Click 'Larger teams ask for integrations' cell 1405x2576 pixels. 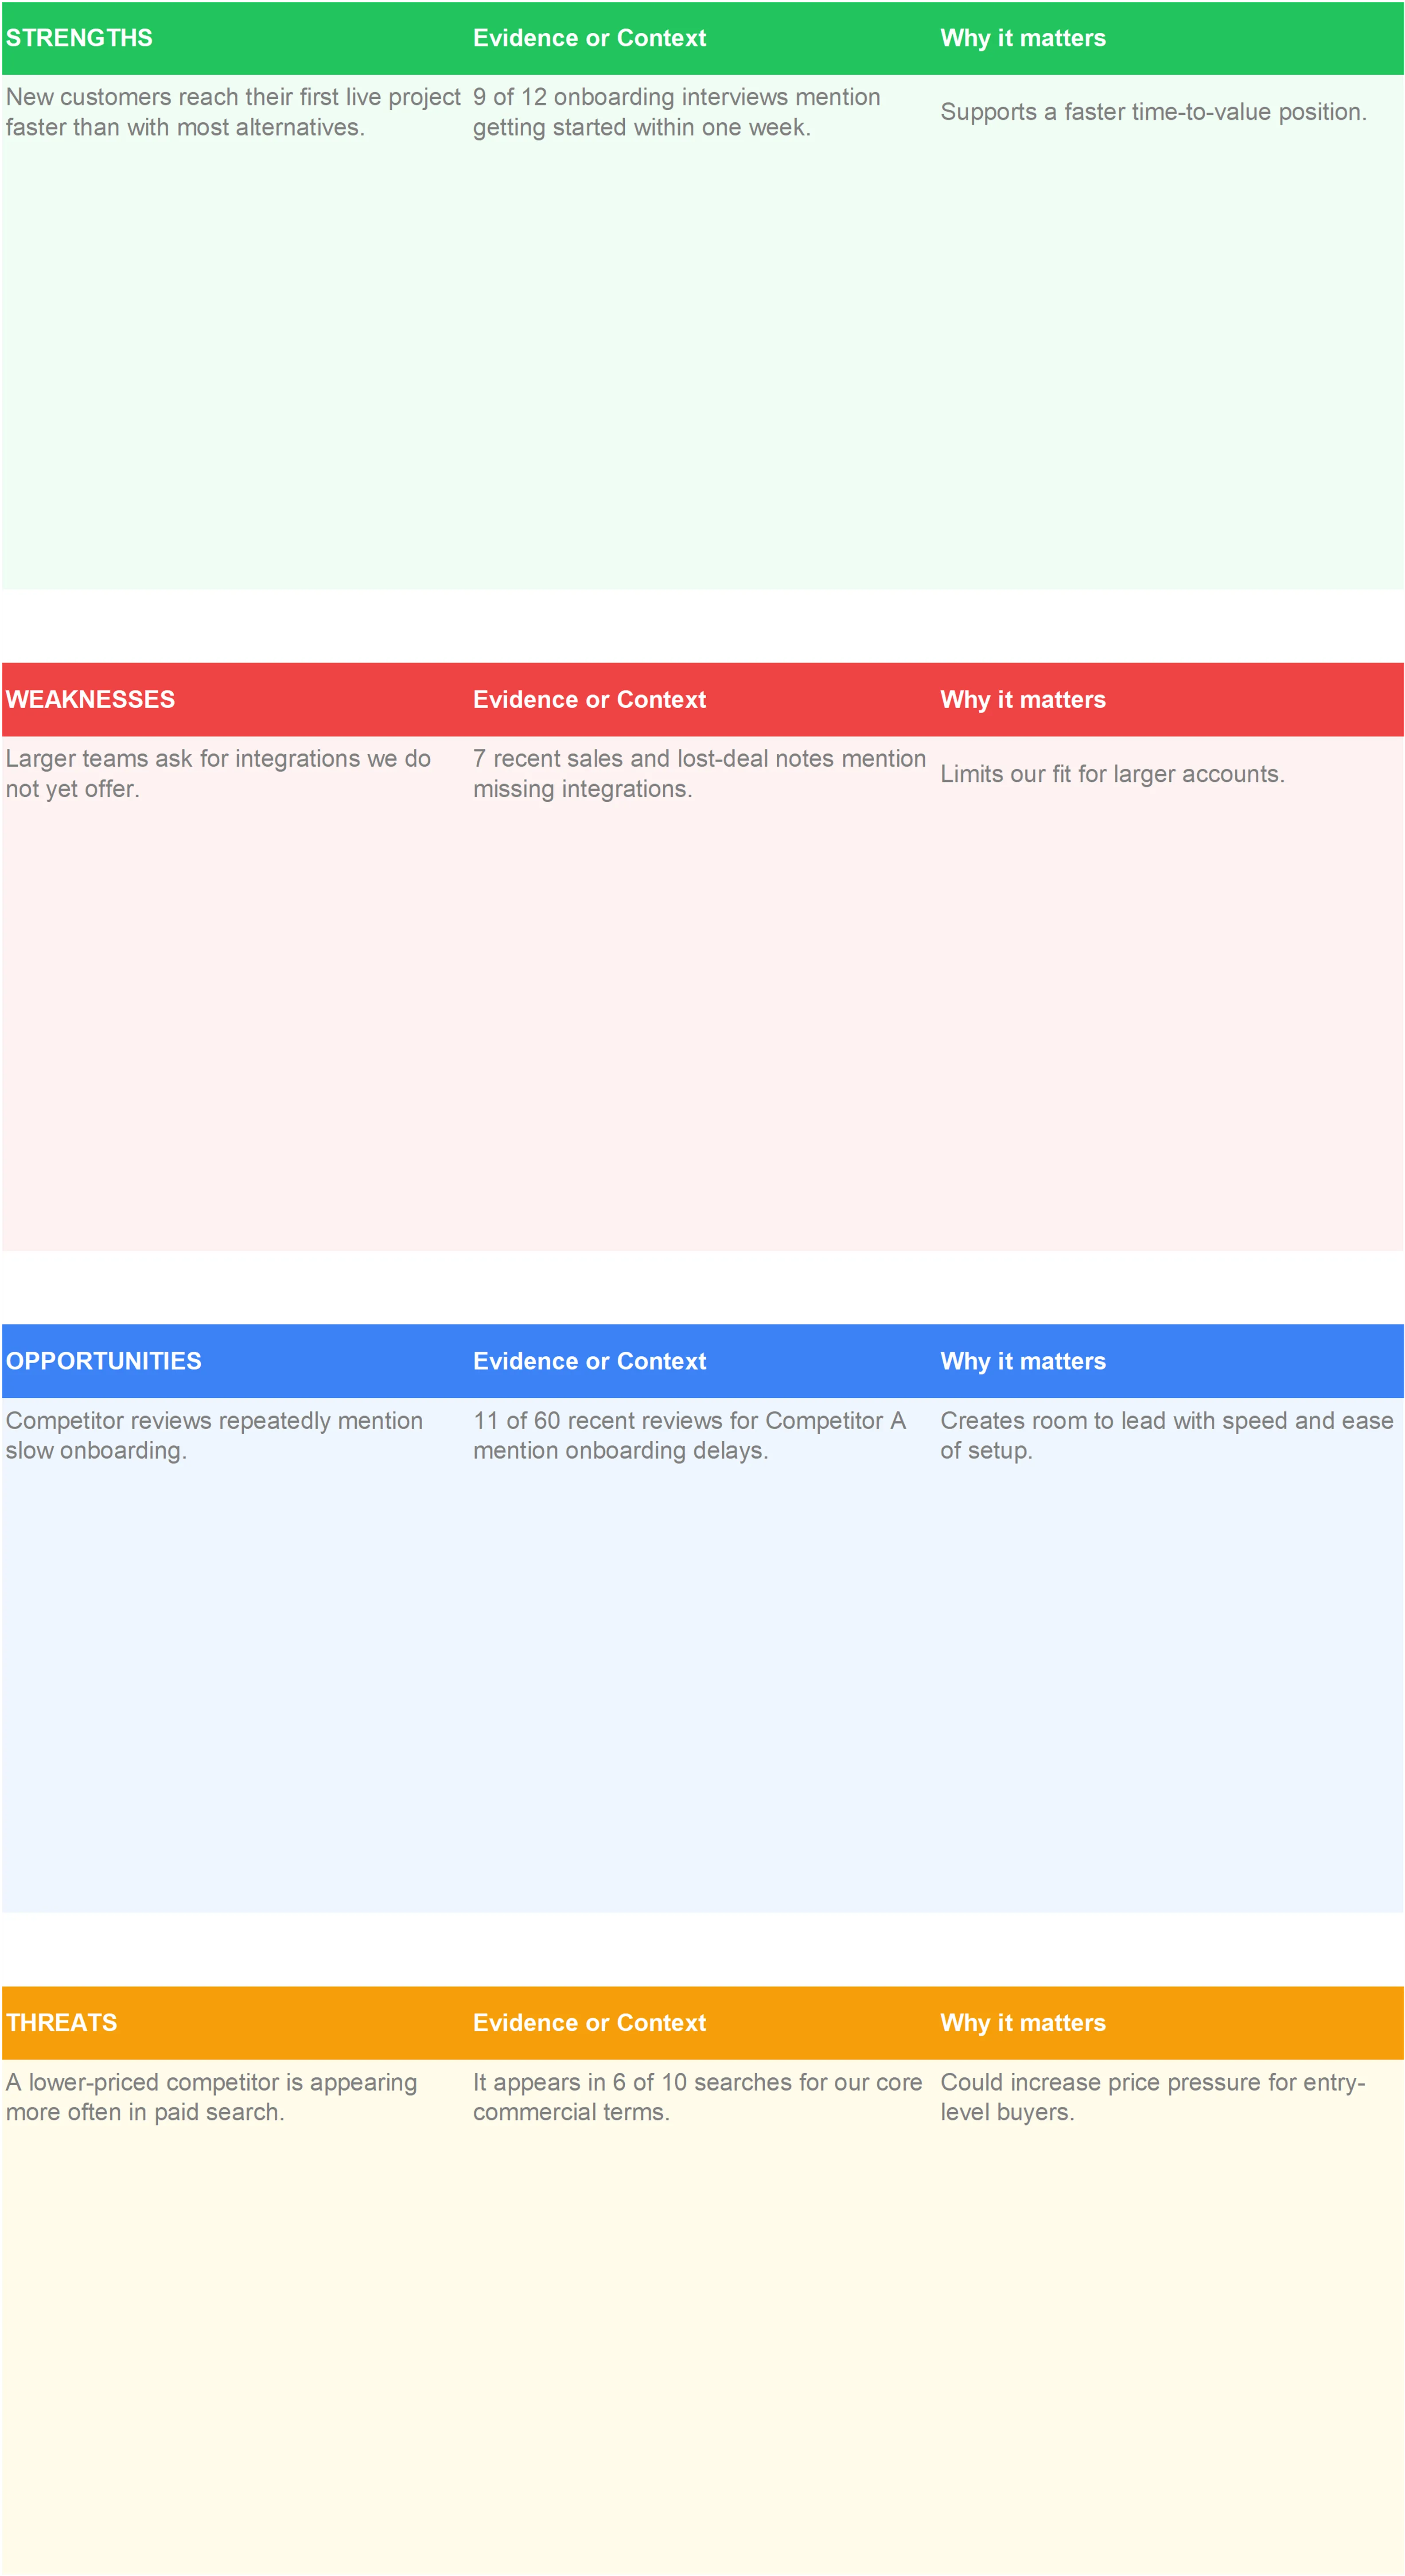tap(235, 773)
